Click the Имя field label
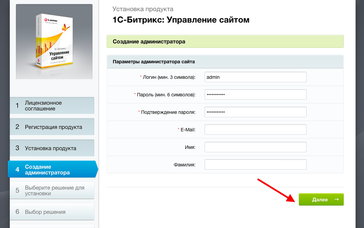 [190, 147]
